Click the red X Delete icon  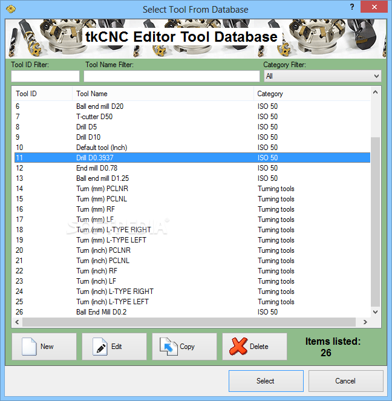pyautogui.click(x=238, y=347)
